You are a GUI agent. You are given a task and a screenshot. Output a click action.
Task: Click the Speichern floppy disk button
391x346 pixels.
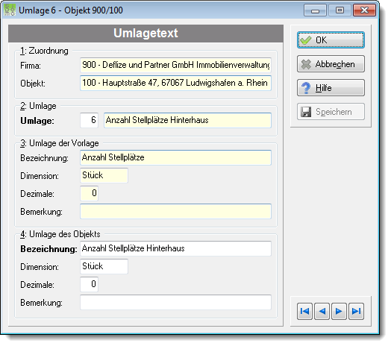click(x=331, y=112)
